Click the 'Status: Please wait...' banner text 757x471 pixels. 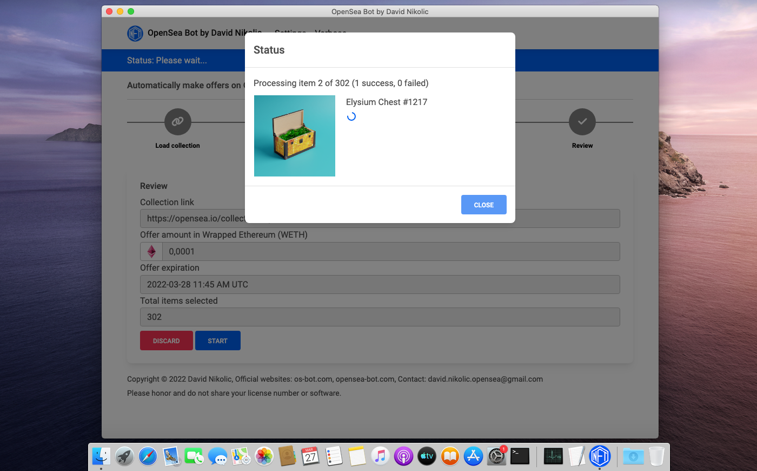(167, 60)
